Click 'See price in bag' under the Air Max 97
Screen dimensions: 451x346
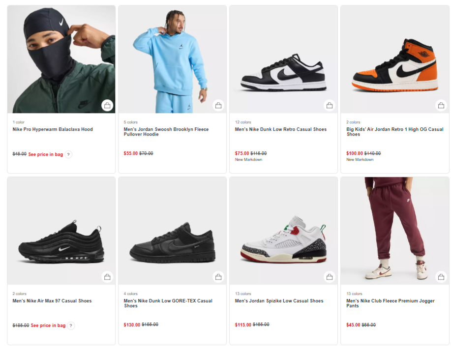pos(47,325)
